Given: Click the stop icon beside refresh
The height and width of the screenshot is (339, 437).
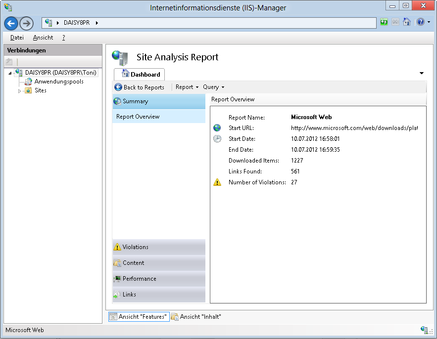Looking at the screenshot, I should pos(395,22).
